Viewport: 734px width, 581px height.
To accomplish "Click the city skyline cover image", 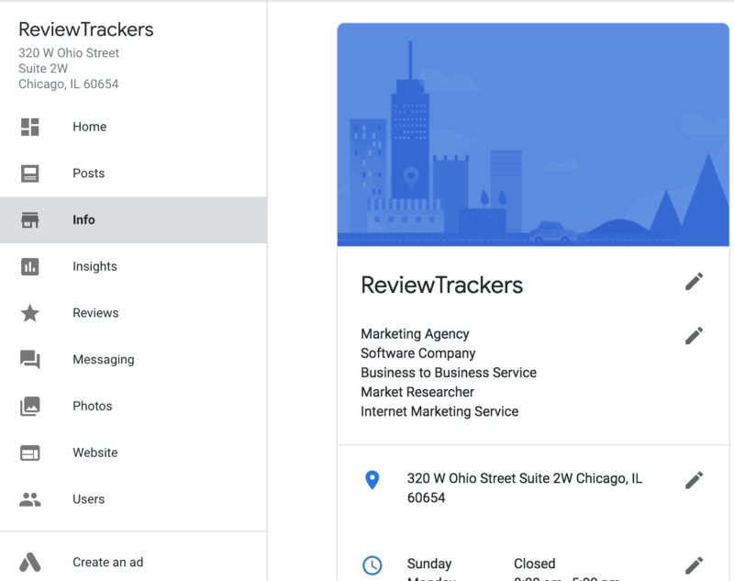I will click(535, 135).
